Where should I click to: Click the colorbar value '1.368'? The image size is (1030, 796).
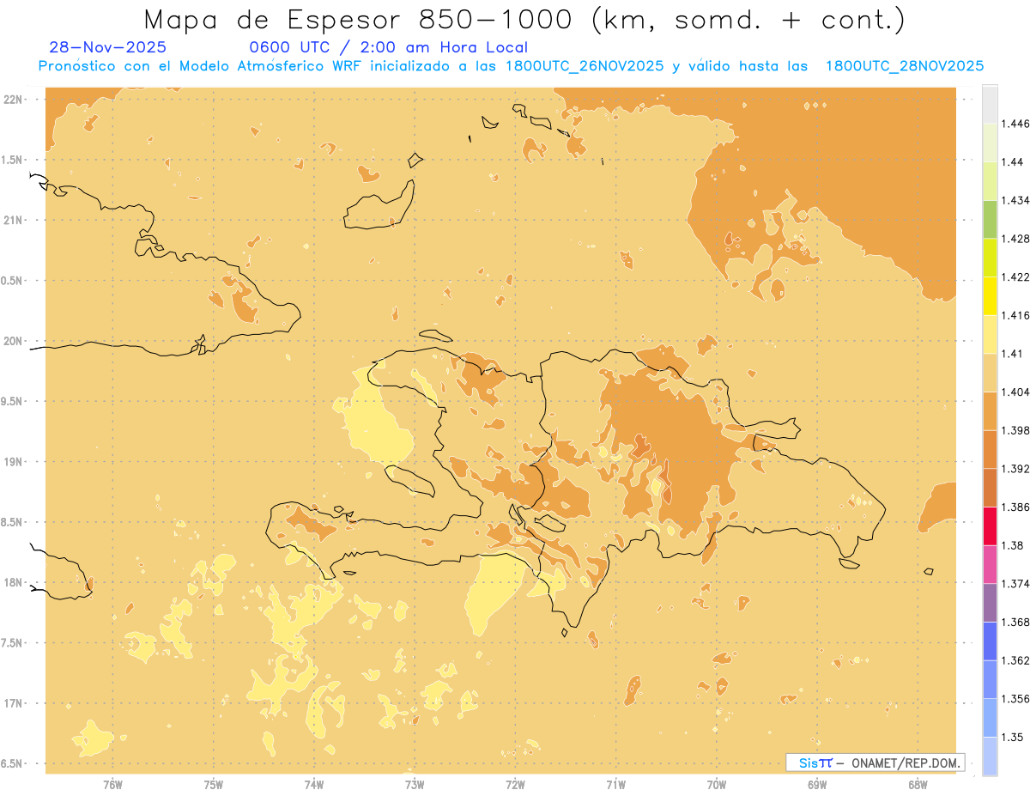(x=1015, y=622)
